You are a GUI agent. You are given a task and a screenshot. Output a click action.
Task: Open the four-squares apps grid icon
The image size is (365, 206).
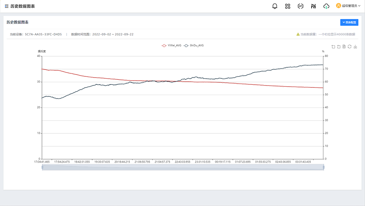pos(288,6)
